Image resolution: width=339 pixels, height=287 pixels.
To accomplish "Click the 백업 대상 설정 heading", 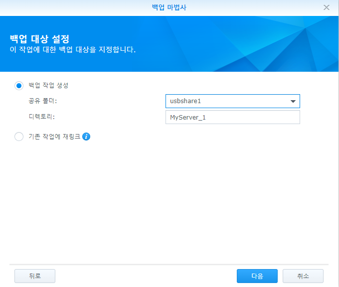I will (39, 39).
